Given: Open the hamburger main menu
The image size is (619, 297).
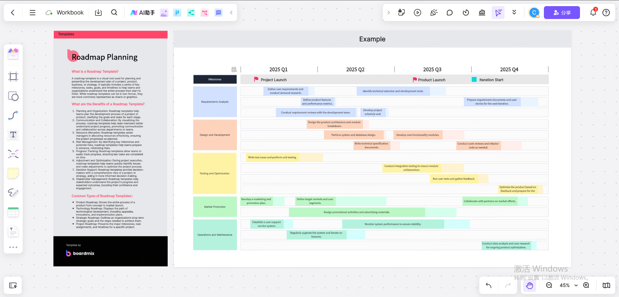Looking at the screenshot, I should (32, 13).
